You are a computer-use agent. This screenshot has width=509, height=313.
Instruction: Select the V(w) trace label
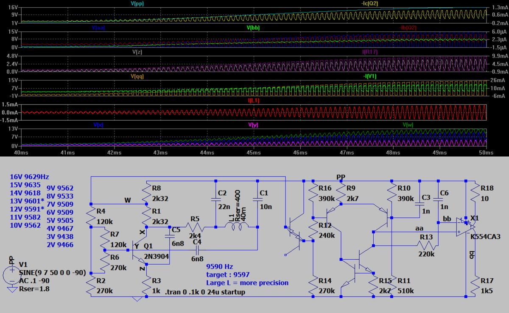pyautogui.click(x=408, y=125)
